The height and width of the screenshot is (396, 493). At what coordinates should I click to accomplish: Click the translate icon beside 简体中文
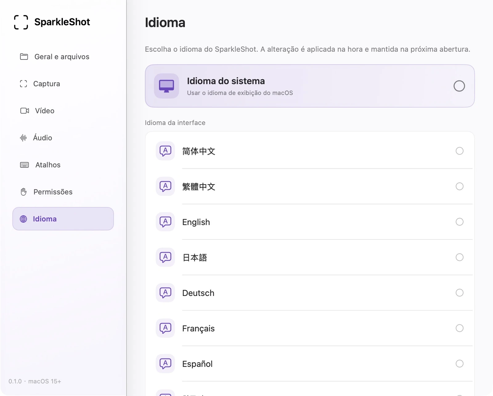pyautogui.click(x=165, y=151)
